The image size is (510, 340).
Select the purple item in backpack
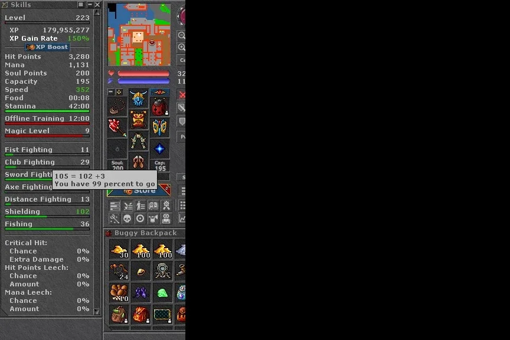(141, 293)
